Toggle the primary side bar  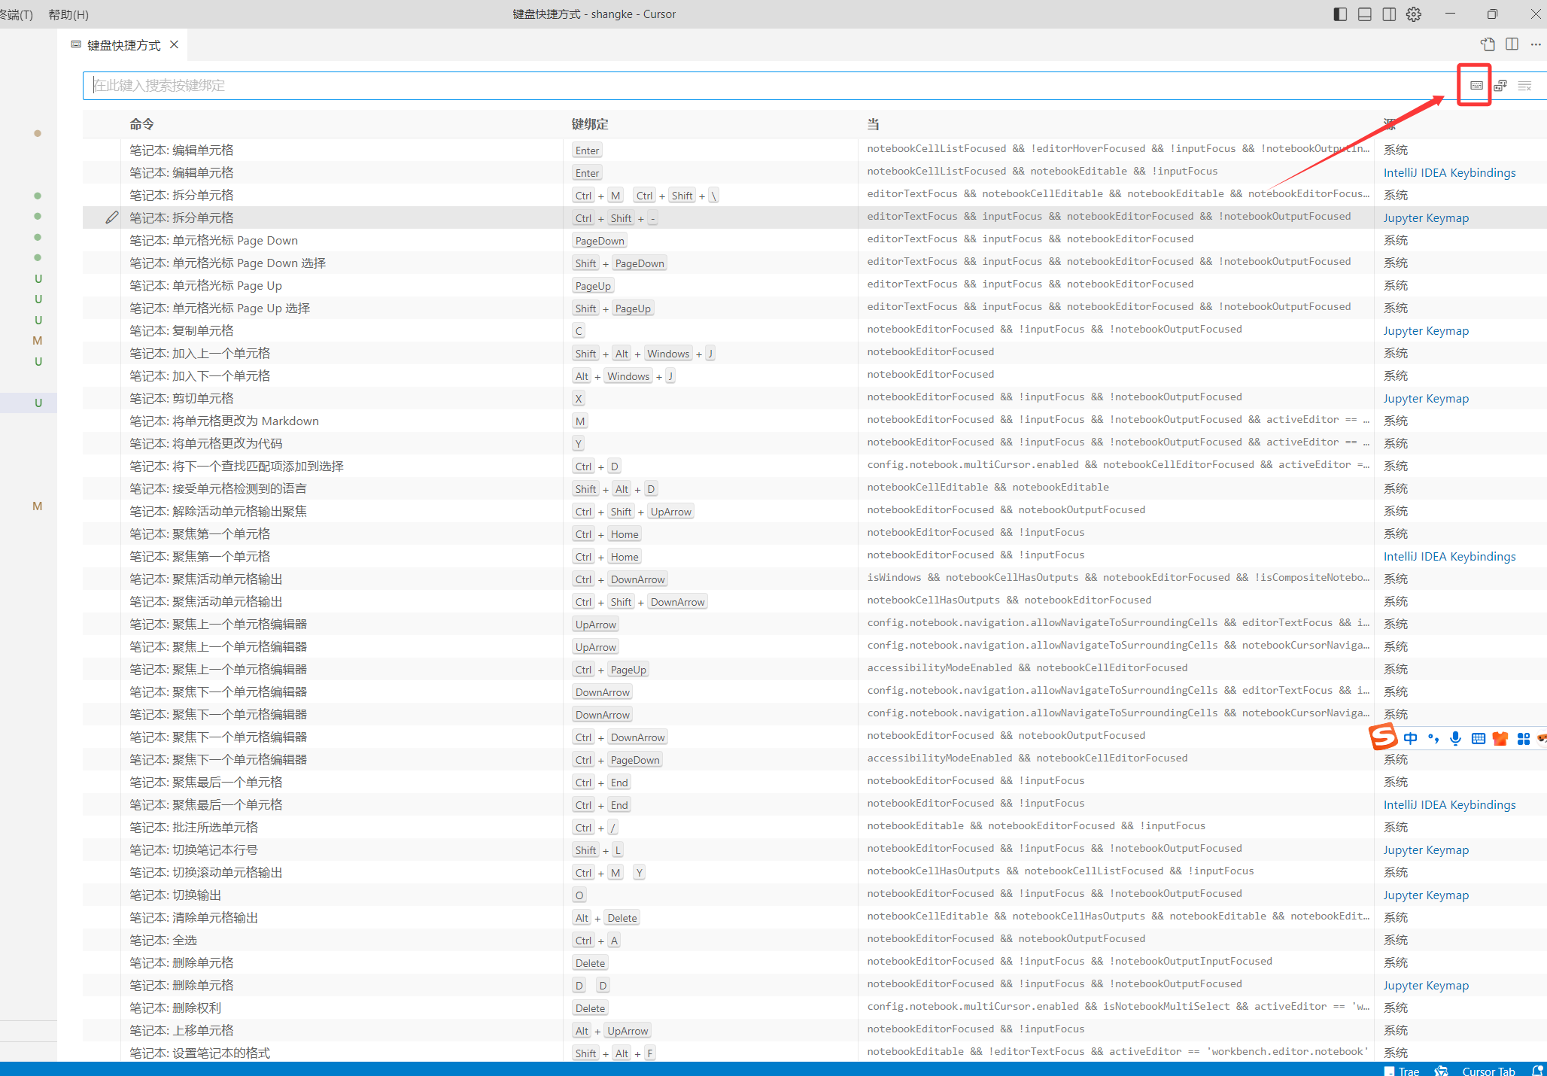tap(1340, 14)
